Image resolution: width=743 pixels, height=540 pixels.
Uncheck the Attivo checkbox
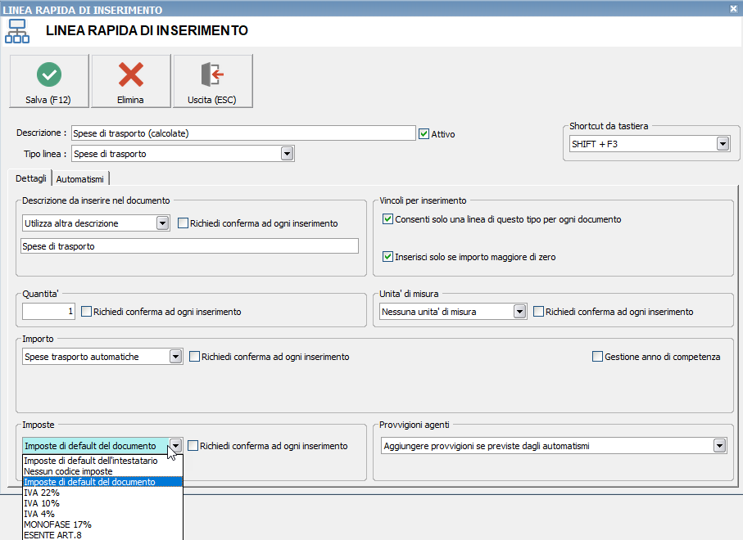point(424,134)
